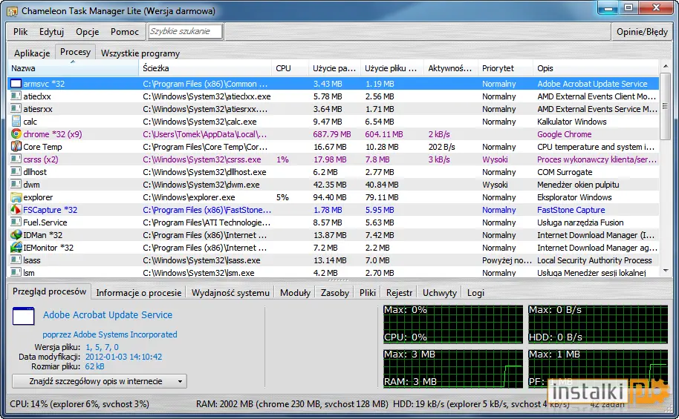Click the Core Temp process icon
This screenshot has width=679, height=419.
pos(16,146)
